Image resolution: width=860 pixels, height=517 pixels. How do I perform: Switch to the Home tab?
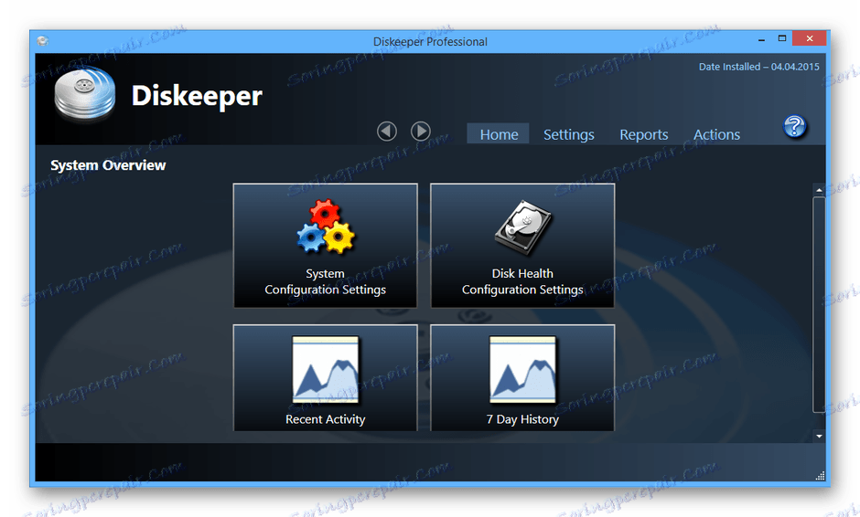[499, 134]
